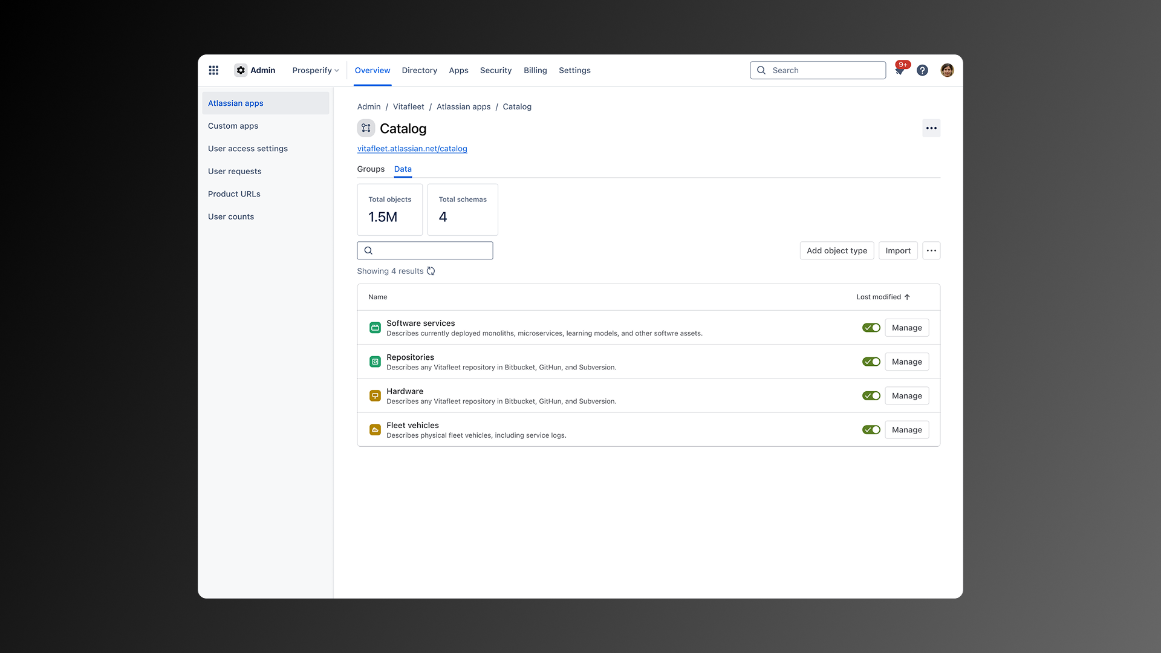The width and height of the screenshot is (1161, 653).
Task: Open notifications bell with 9+ badge
Action: [899, 71]
